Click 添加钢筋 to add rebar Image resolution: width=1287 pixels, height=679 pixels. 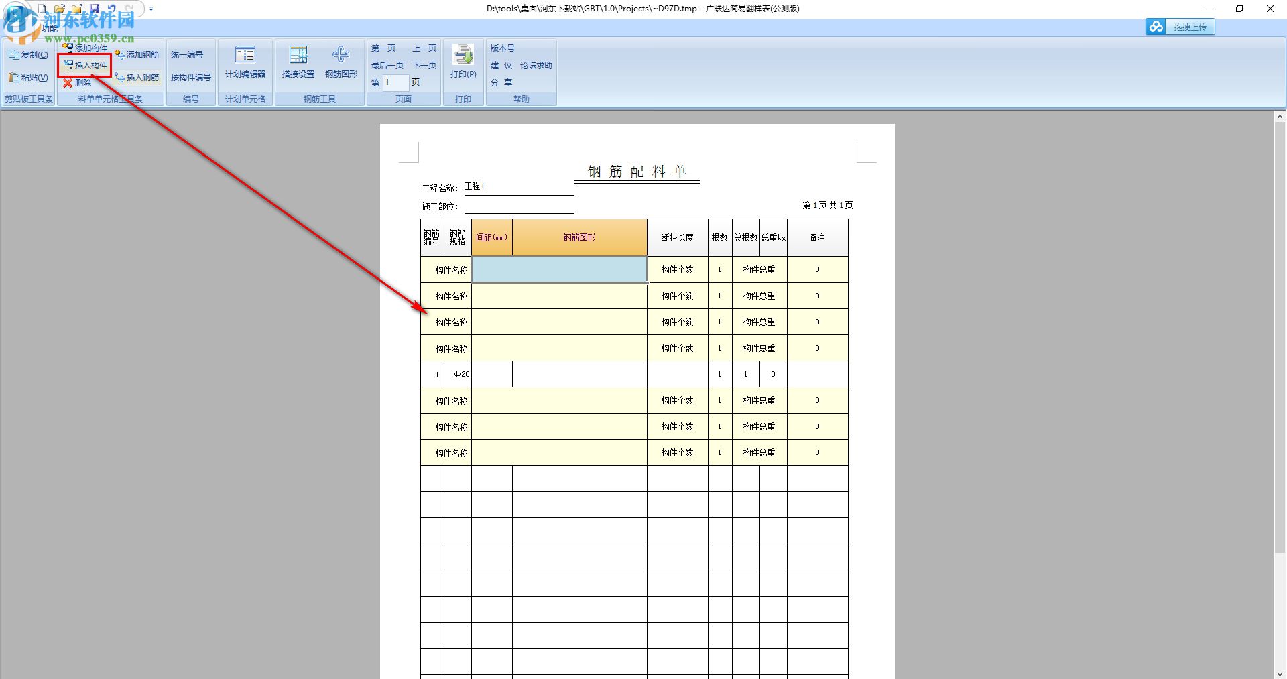(137, 55)
